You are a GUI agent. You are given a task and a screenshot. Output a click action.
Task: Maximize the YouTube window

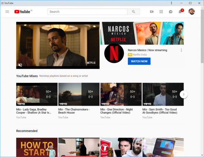[190, 3]
